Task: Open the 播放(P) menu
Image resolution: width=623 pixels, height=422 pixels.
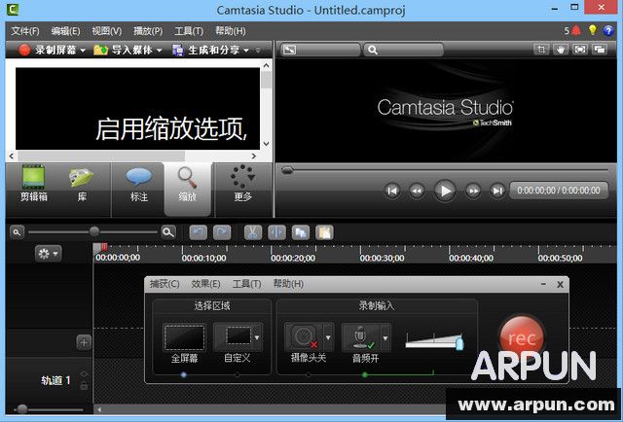Action: click(148, 31)
